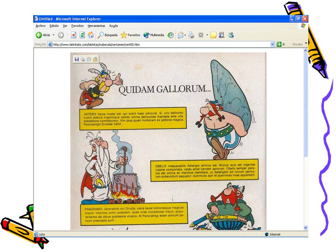
Task: Click the OBELIX yellow text box
Action: tap(205, 170)
